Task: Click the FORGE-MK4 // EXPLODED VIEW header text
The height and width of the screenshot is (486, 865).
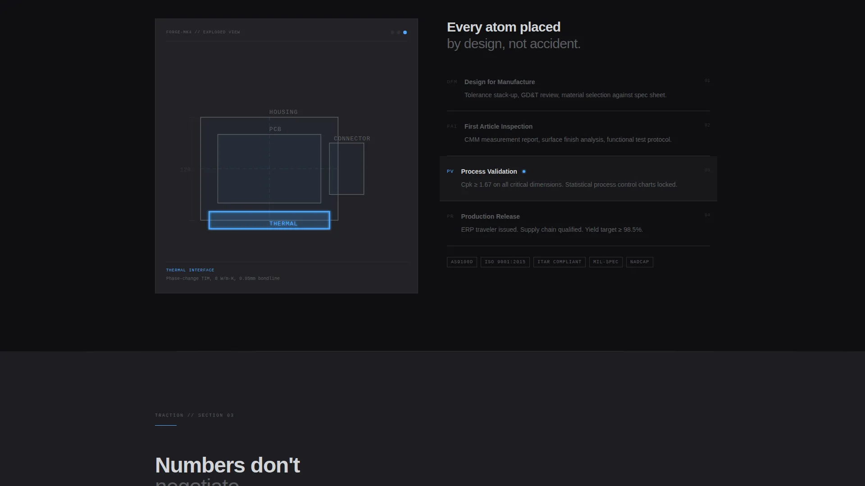Action: click(x=203, y=32)
